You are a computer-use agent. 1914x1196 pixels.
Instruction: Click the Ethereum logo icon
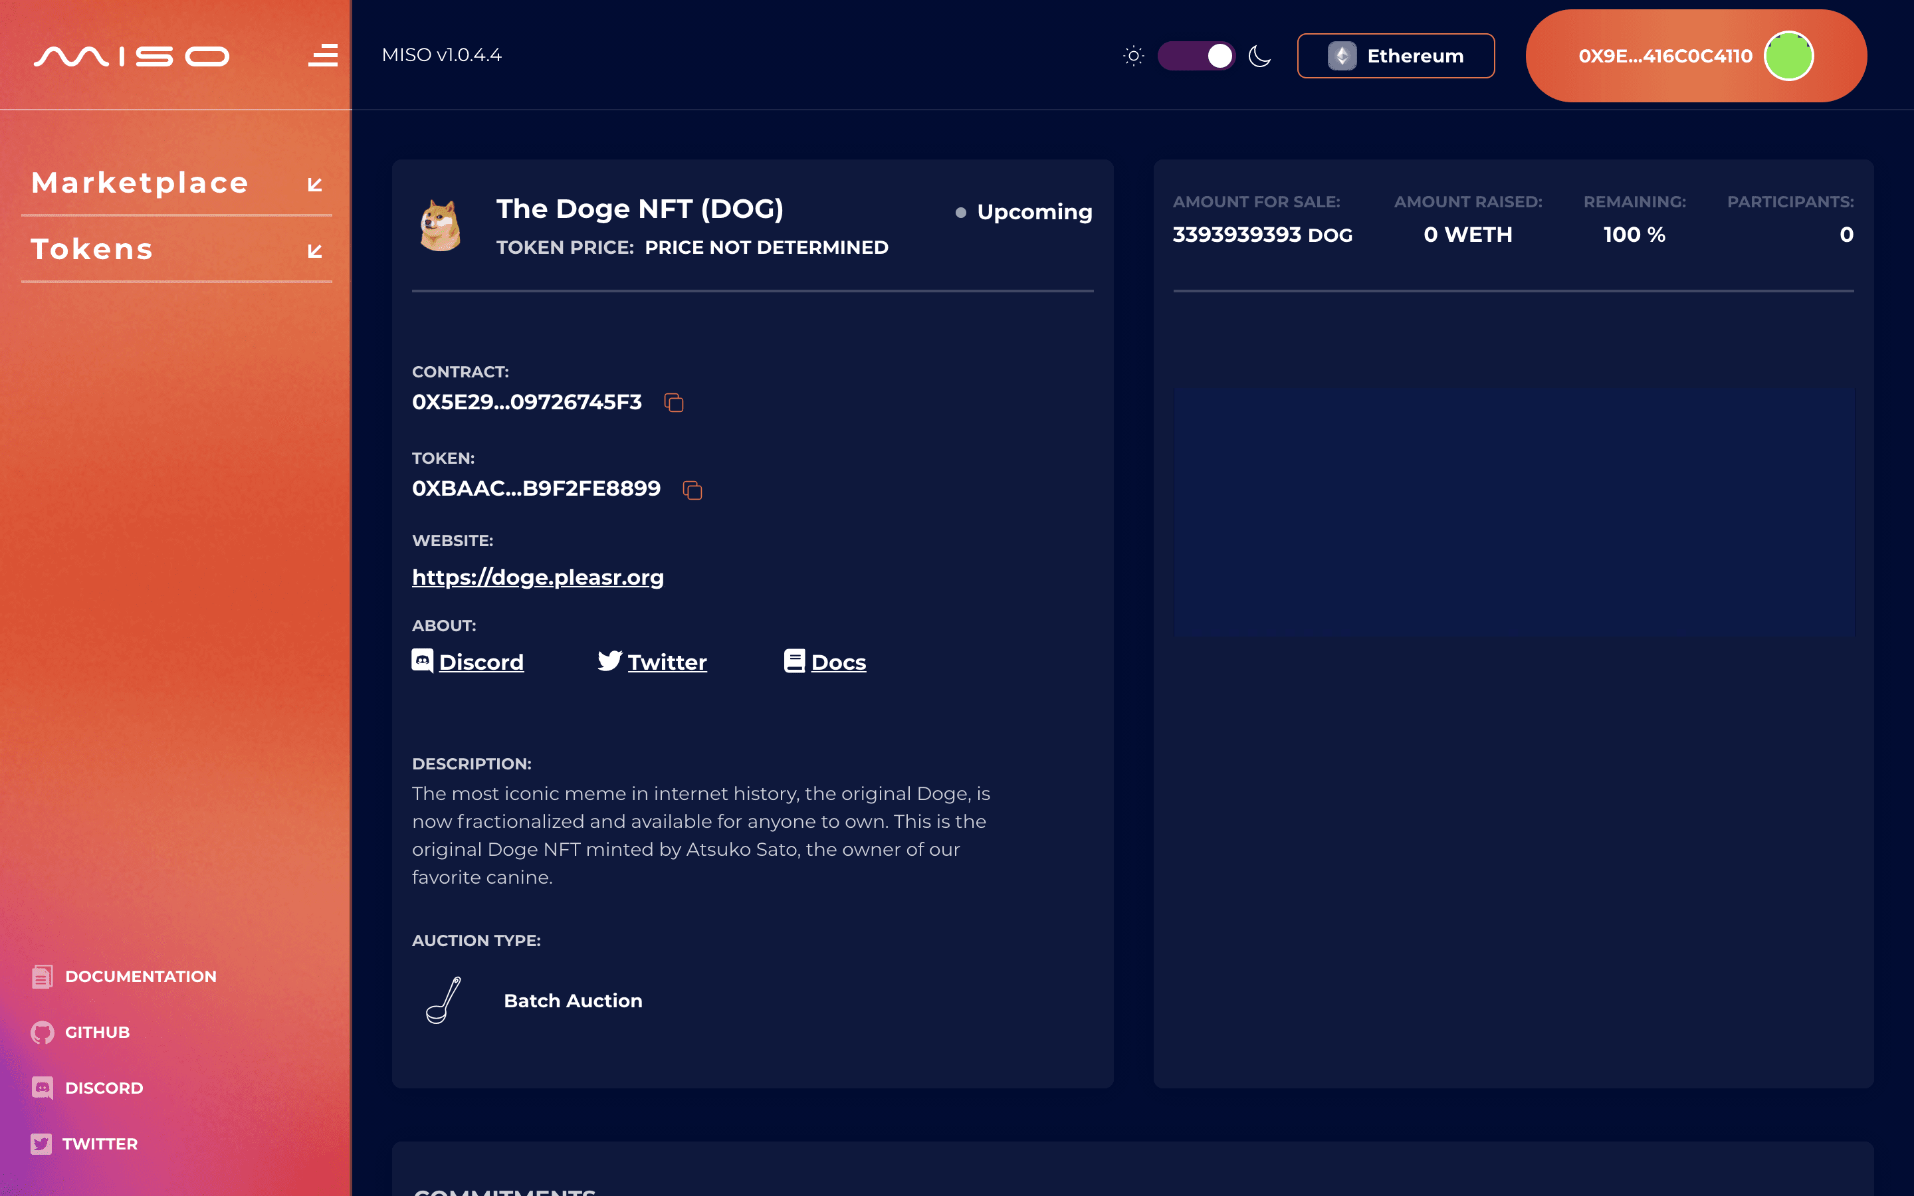point(1342,56)
